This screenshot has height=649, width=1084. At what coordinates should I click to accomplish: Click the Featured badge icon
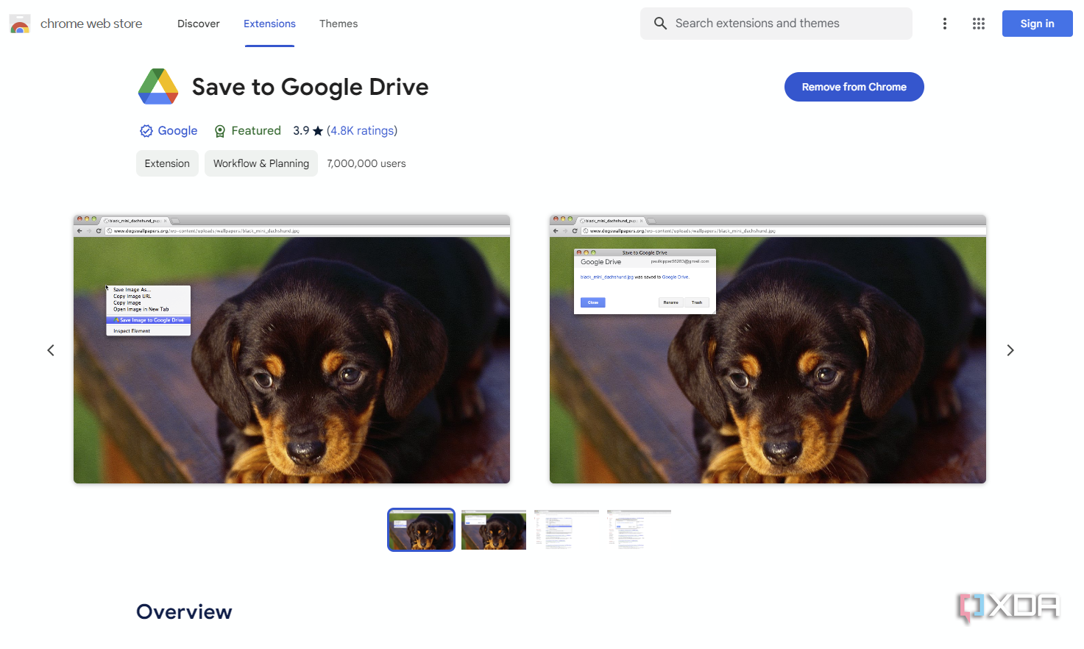[x=220, y=131]
